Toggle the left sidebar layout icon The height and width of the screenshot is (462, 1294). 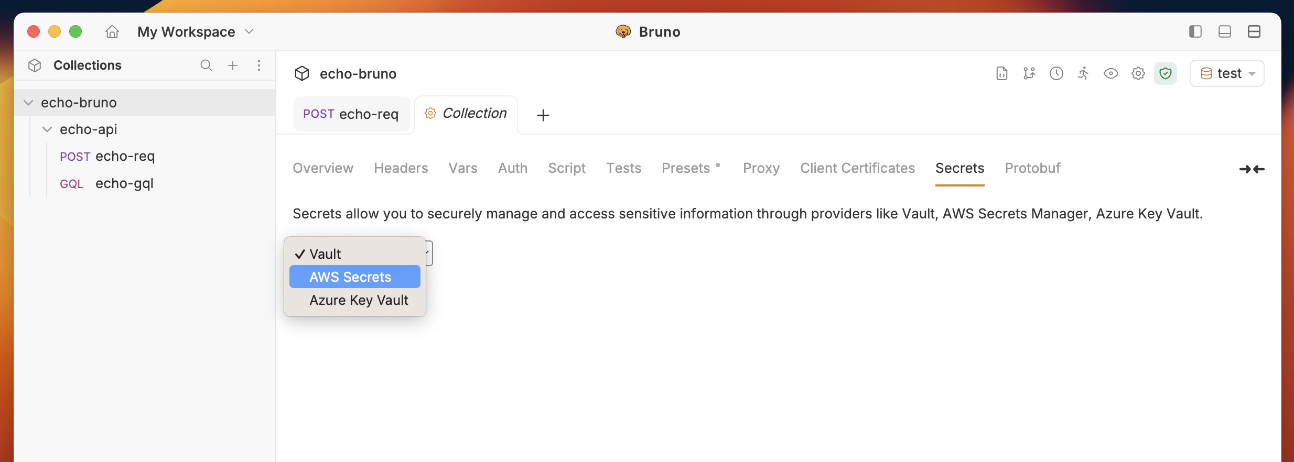pos(1195,31)
